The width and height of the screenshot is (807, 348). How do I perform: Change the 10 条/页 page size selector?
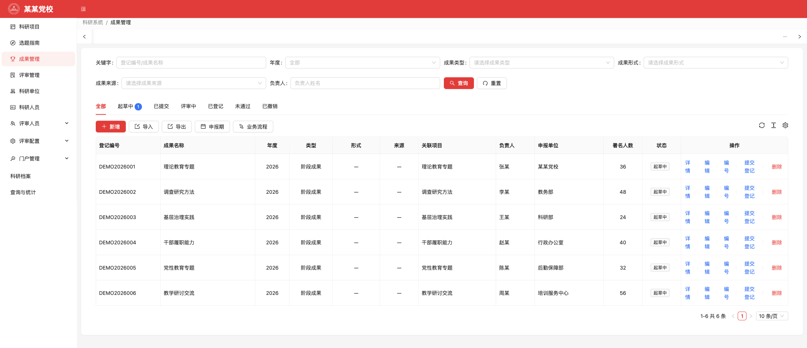click(772, 316)
